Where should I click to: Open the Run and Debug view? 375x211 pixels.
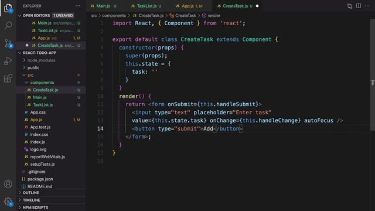(x=8, y=61)
